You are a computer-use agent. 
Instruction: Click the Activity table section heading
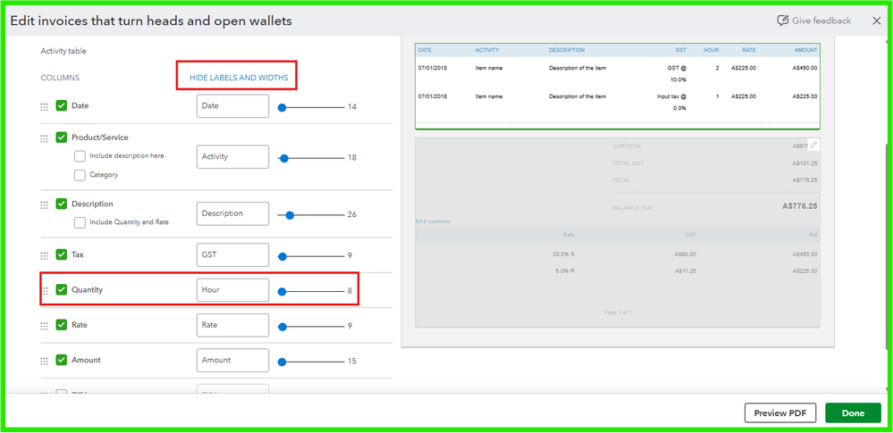click(x=63, y=51)
